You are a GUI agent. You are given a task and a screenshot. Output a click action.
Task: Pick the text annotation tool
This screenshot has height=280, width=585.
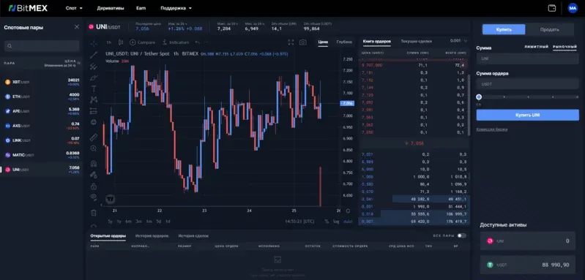(94, 88)
